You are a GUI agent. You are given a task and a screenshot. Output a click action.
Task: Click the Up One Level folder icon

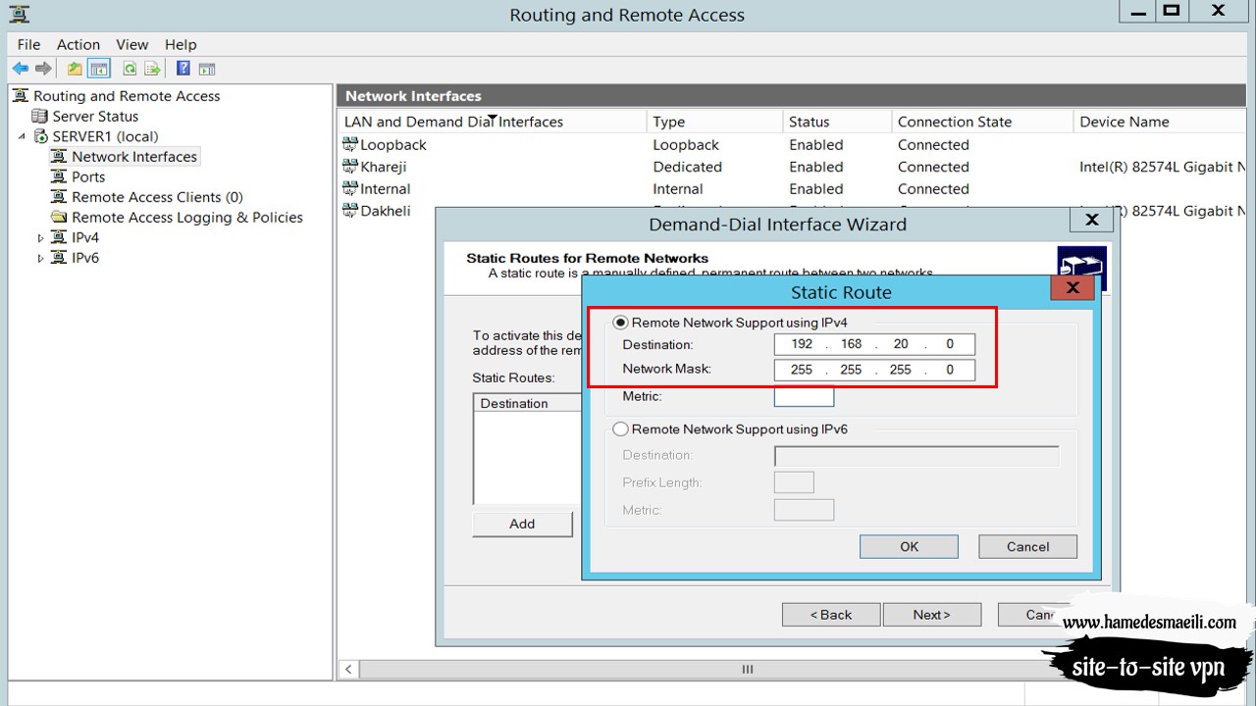coord(75,69)
